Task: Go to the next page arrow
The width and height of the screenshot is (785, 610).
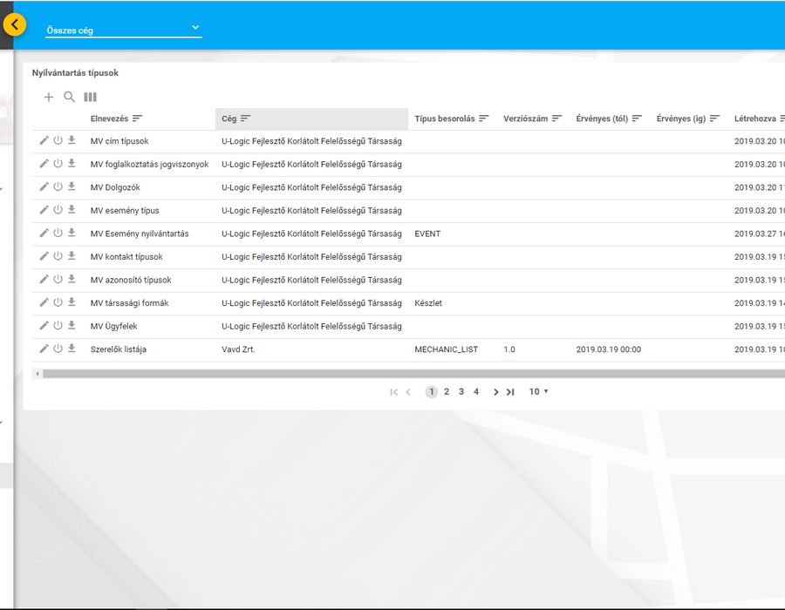Action: pyautogui.click(x=495, y=392)
